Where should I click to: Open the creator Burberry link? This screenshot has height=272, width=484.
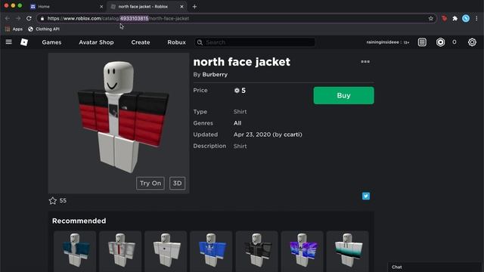pos(215,75)
